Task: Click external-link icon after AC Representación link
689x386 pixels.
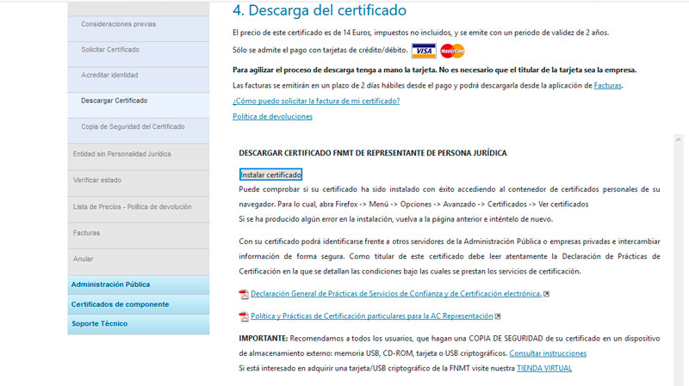Action: click(x=498, y=316)
